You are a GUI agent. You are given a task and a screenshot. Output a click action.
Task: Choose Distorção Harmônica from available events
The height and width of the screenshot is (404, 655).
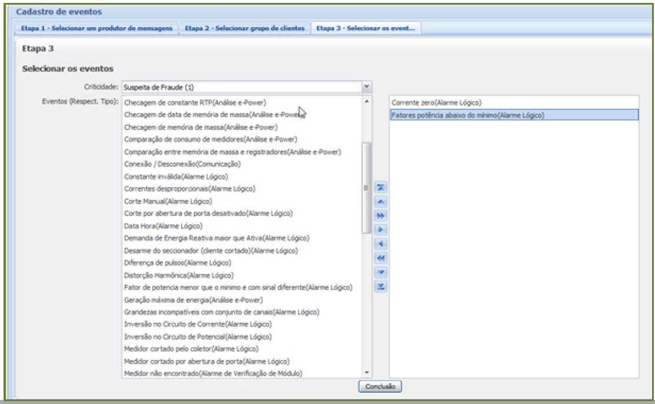click(x=179, y=275)
